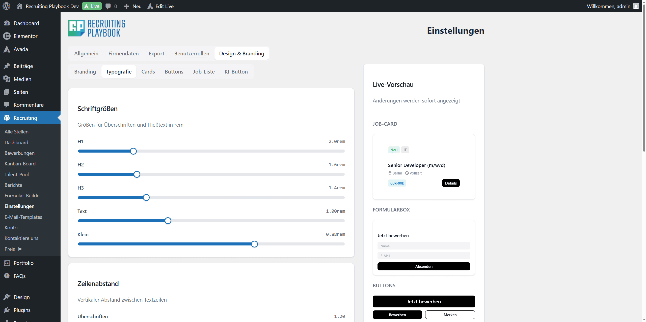Click the Details button on job card

(x=451, y=183)
